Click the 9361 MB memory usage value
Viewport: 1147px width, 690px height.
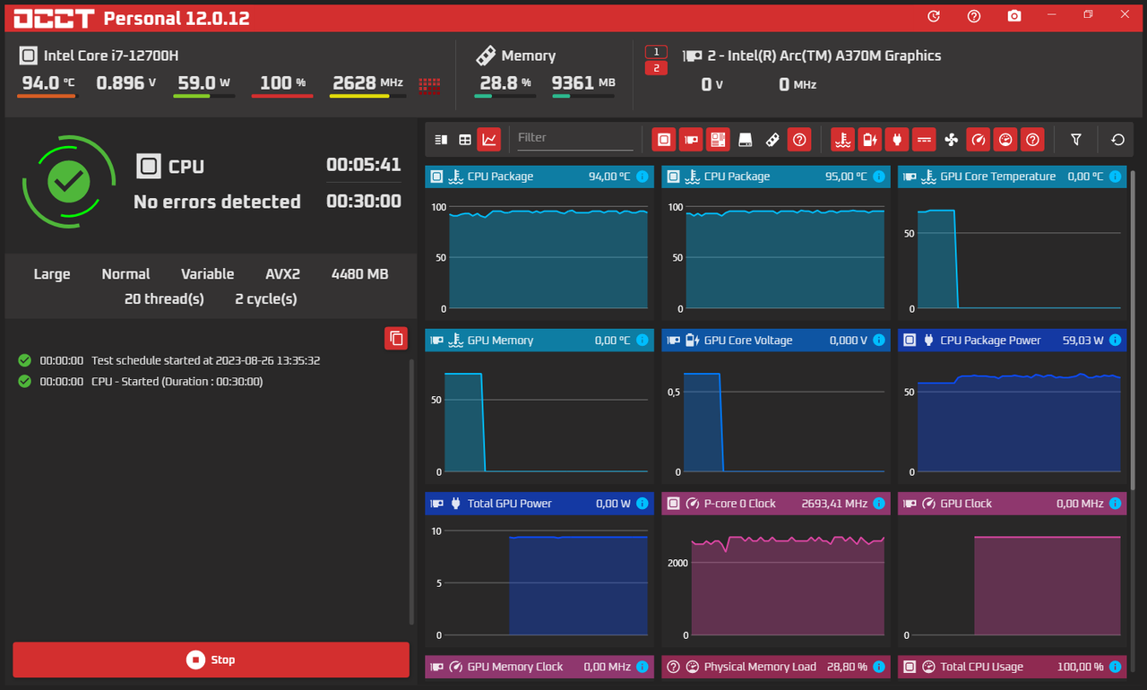pos(583,83)
